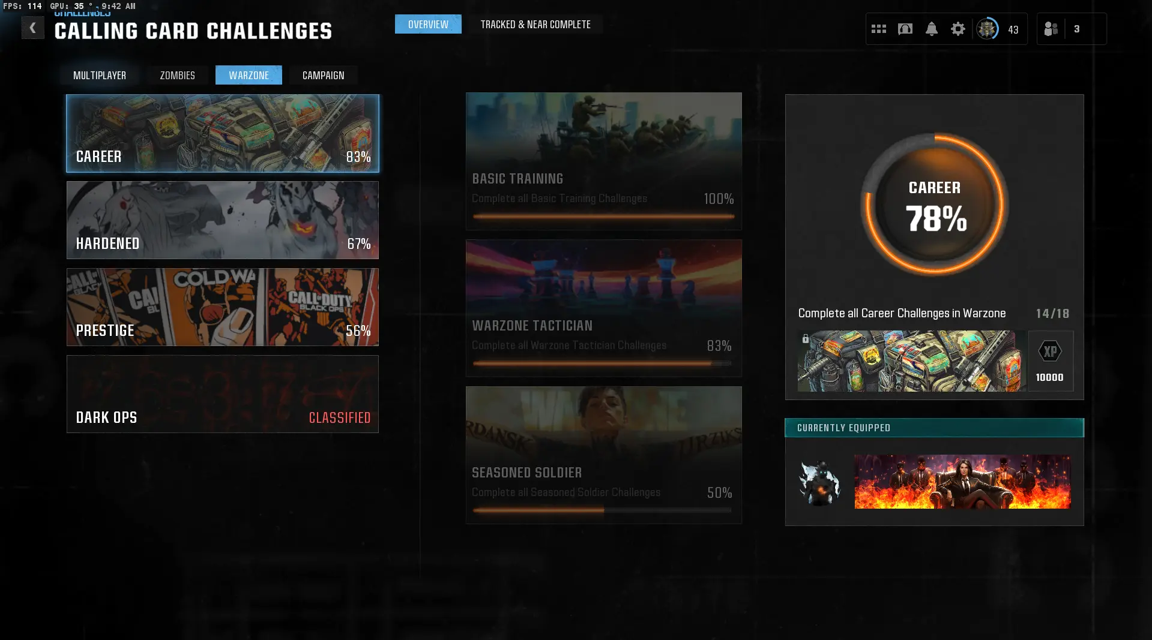This screenshot has width=1152, height=640.
Task: Open the grid menu icon
Action: tap(879, 29)
